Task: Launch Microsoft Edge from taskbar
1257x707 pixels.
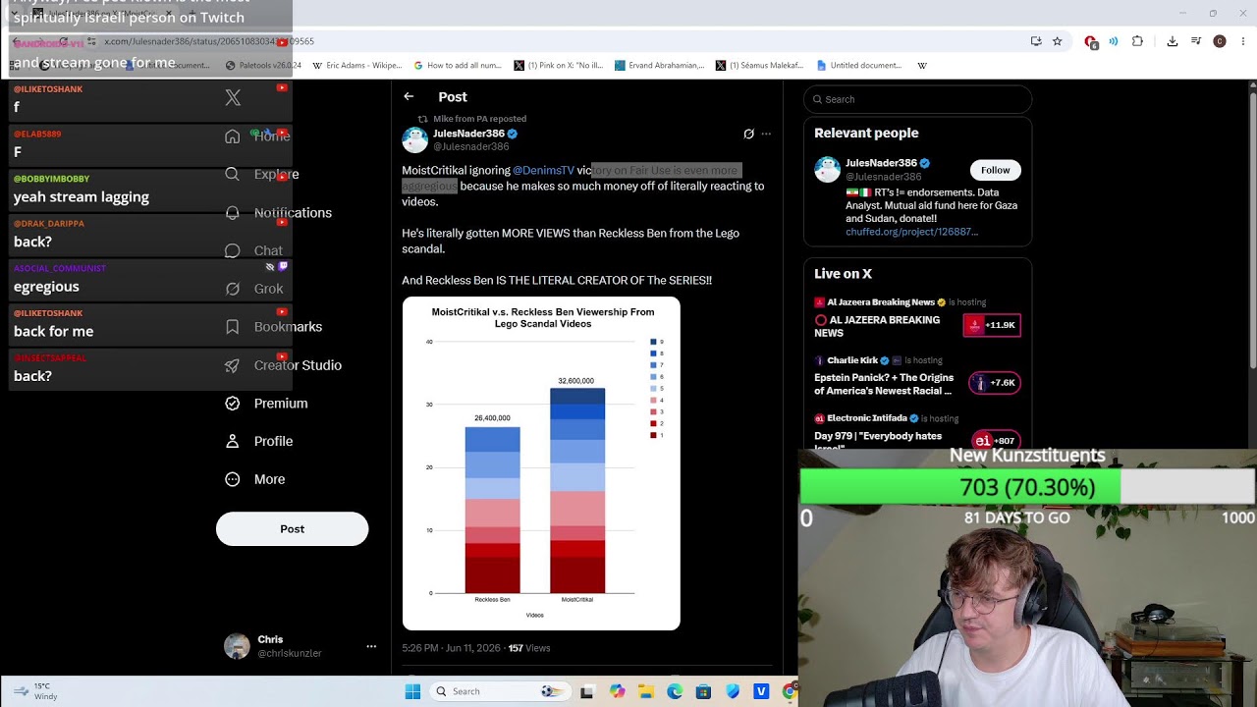Action: point(675,691)
